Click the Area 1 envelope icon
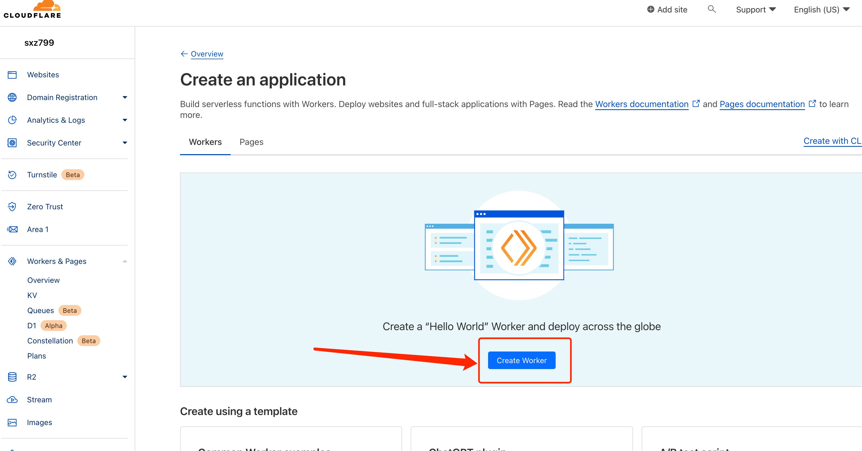 click(x=12, y=229)
